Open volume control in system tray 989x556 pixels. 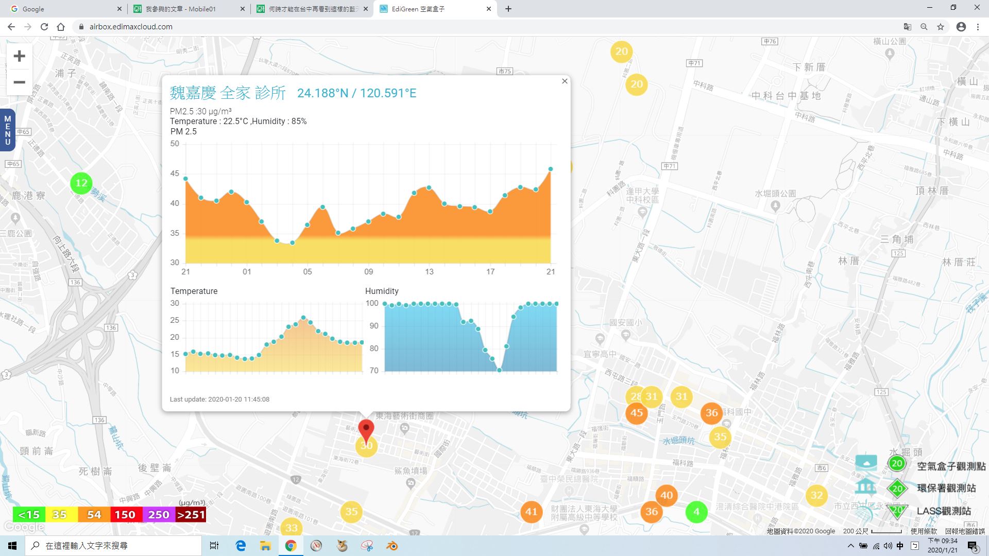point(888,546)
